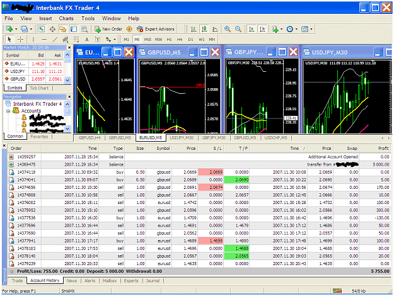This screenshot has height=296, width=394.
Task: Expand the Profiles dropdown arrow
Action: (31, 29)
